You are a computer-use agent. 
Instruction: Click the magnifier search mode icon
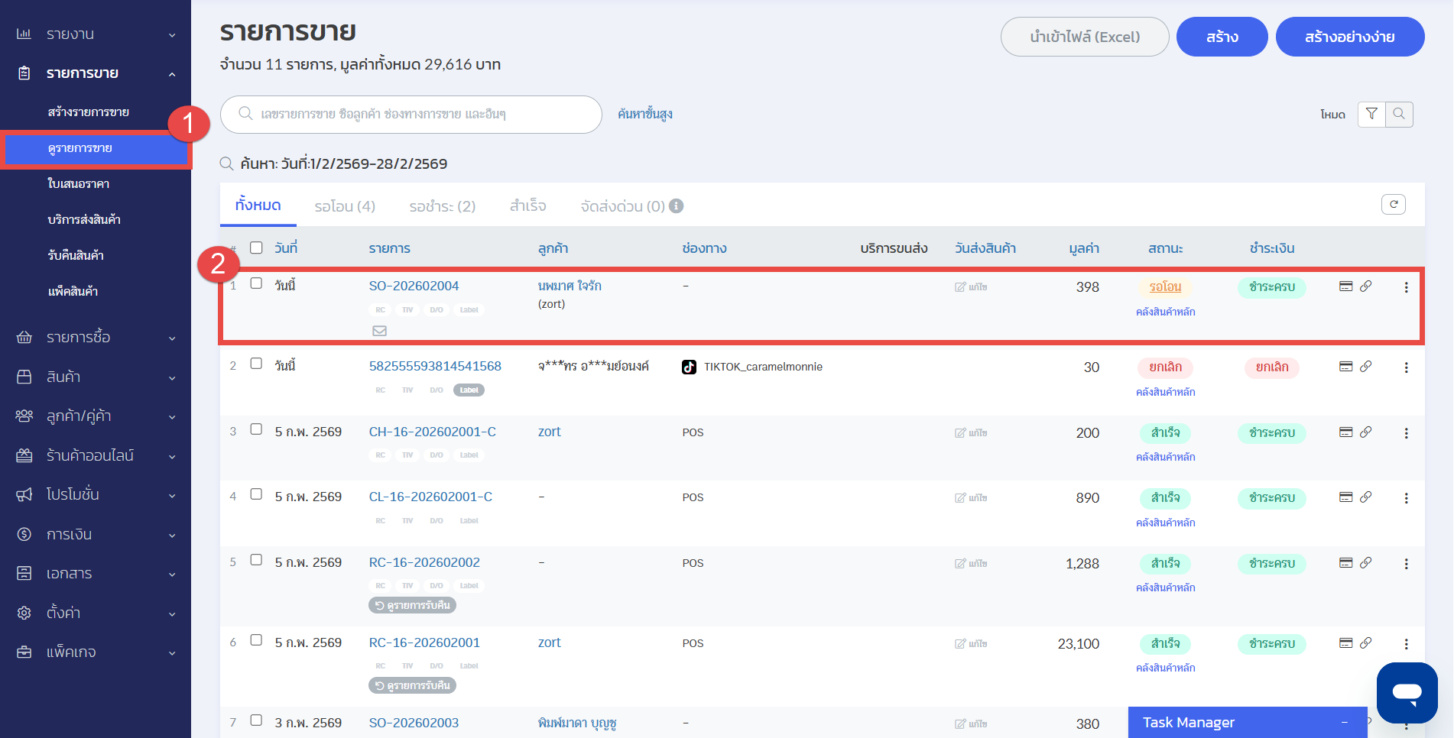(x=1399, y=114)
